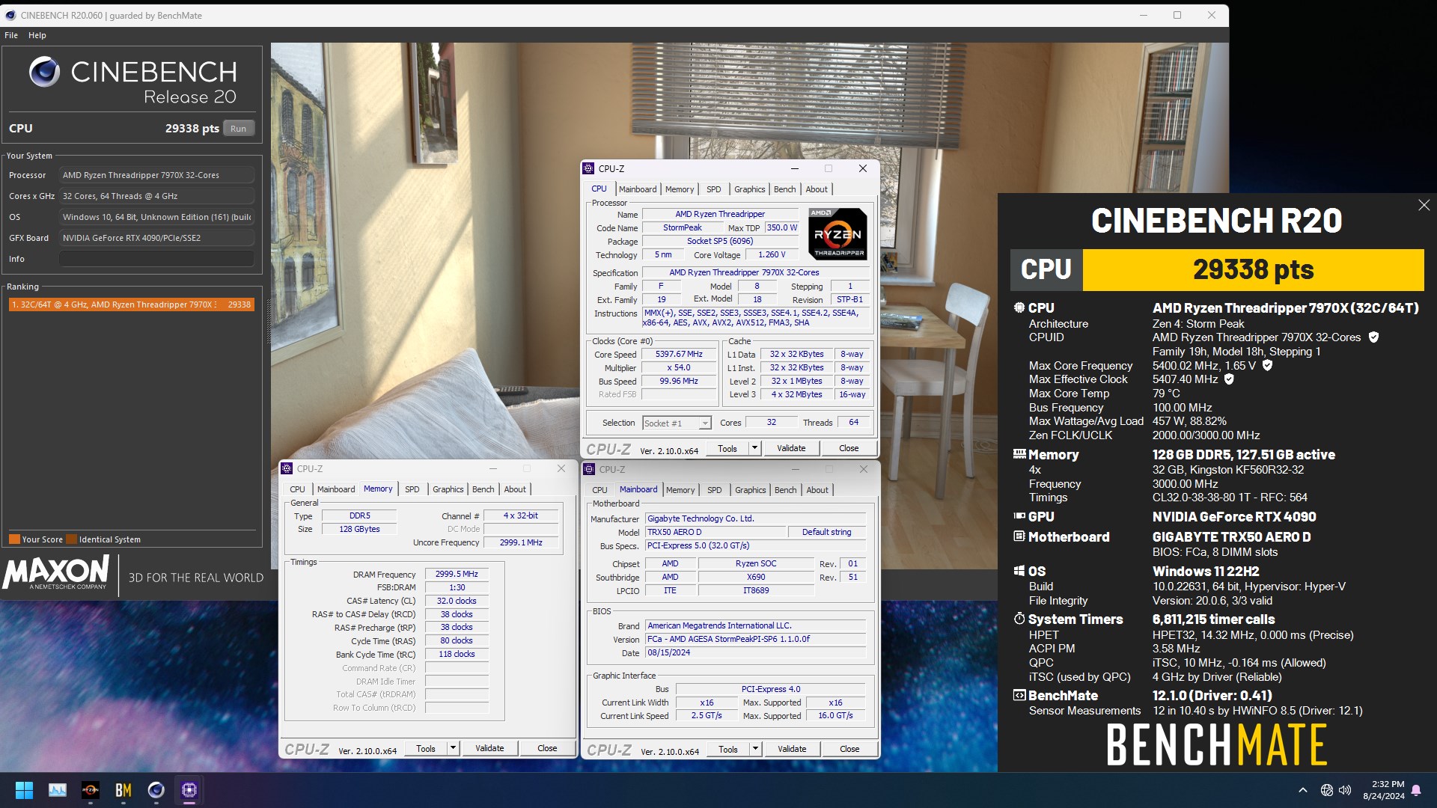The height and width of the screenshot is (808, 1437).
Task: Click CPU-Z icon in Mainboard window title
Action: click(590, 469)
